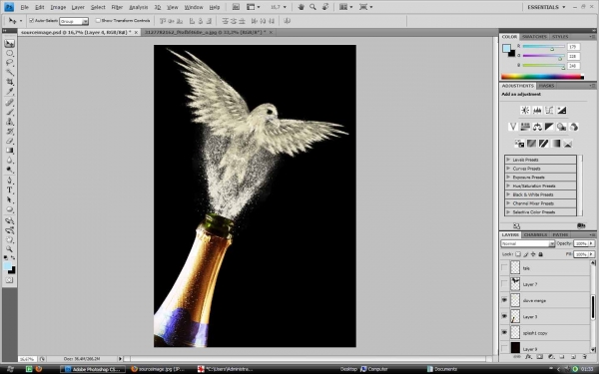Viewport: 599px width, 374px height.
Task: Open the Fill slider arrow
Action: click(x=592, y=254)
